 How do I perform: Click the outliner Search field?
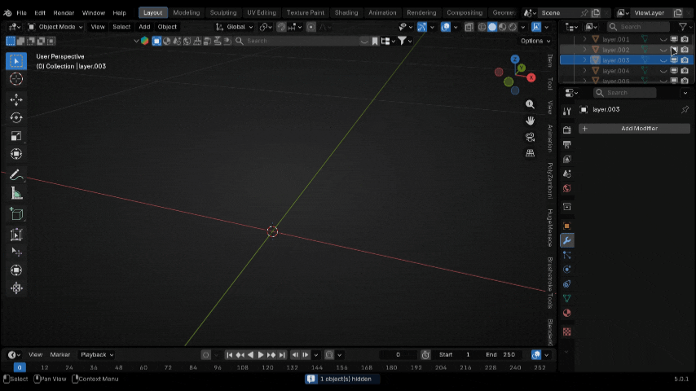(x=638, y=27)
